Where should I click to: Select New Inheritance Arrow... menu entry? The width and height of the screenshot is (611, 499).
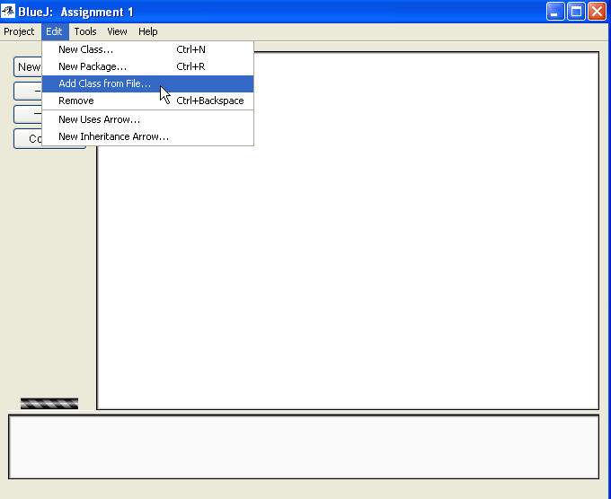coord(113,136)
